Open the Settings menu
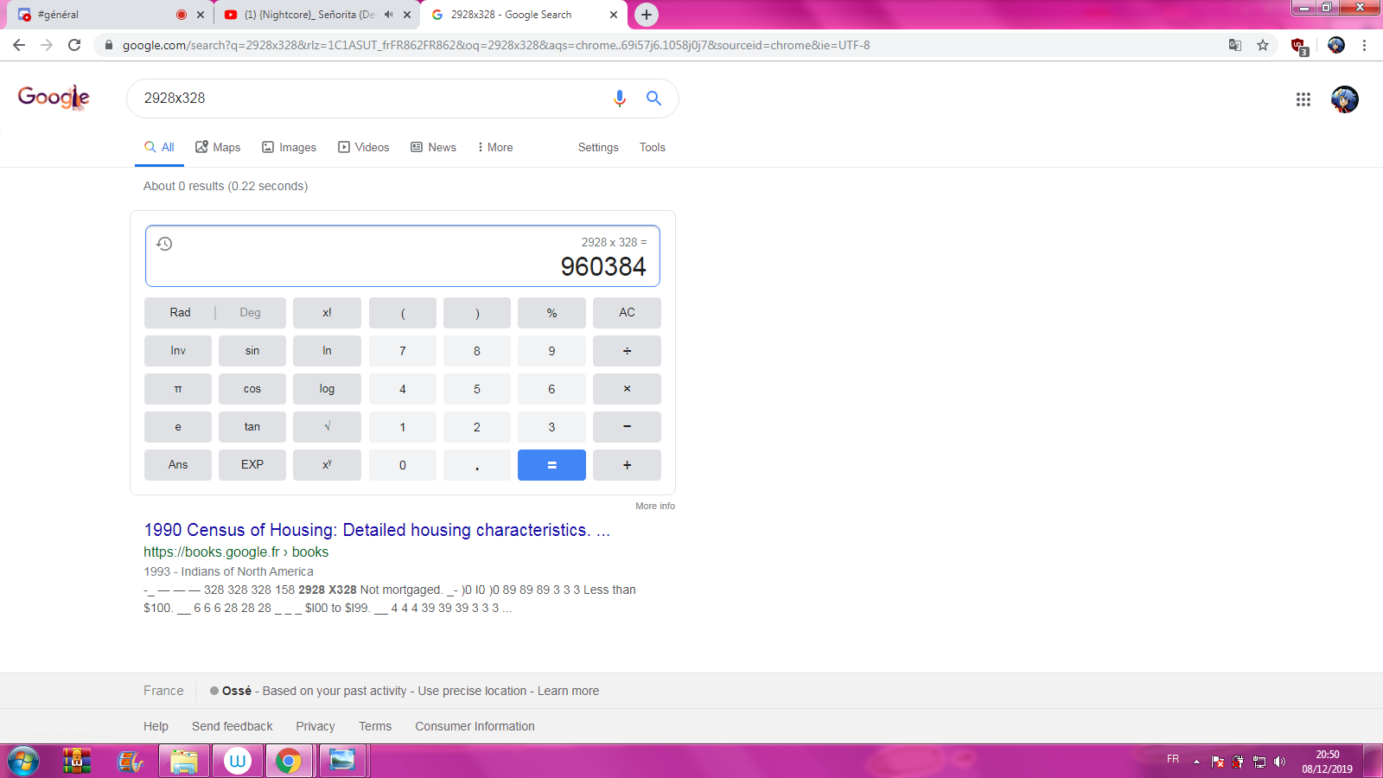The image size is (1383, 778). coord(597,148)
